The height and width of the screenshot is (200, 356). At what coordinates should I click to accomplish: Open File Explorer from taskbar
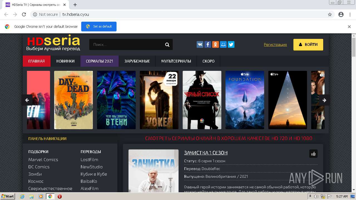pyautogui.click(x=31, y=196)
